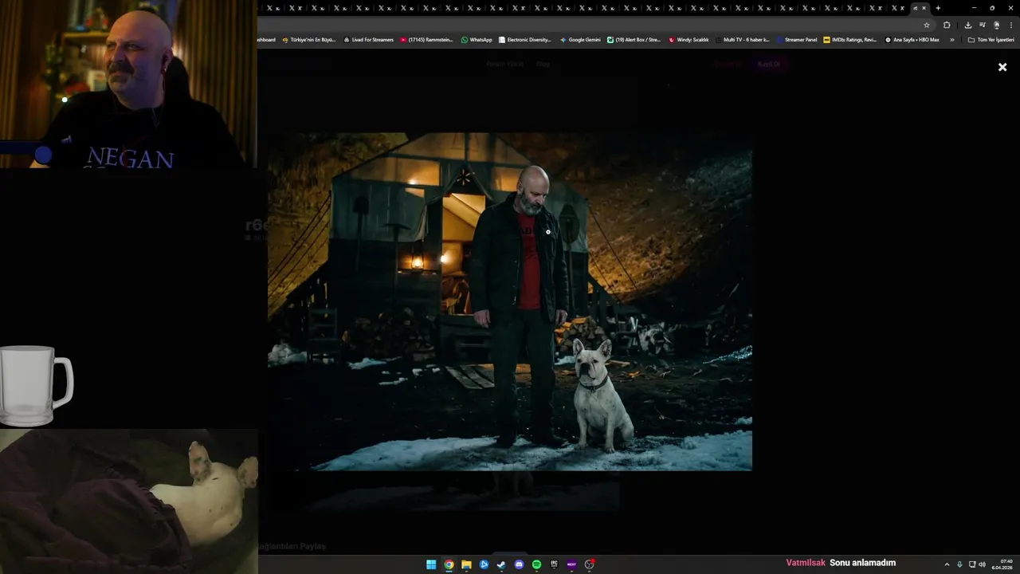Switch to Google Chrome in taskbar
This screenshot has width=1020, height=574.
(449, 564)
